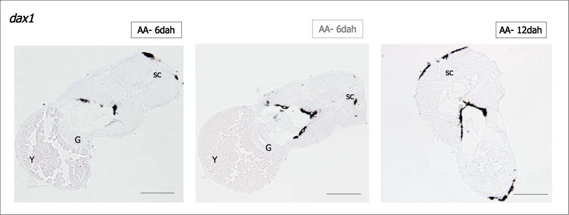
Task: Click the scale bar in the first panel
Action: pyautogui.click(x=158, y=193)
